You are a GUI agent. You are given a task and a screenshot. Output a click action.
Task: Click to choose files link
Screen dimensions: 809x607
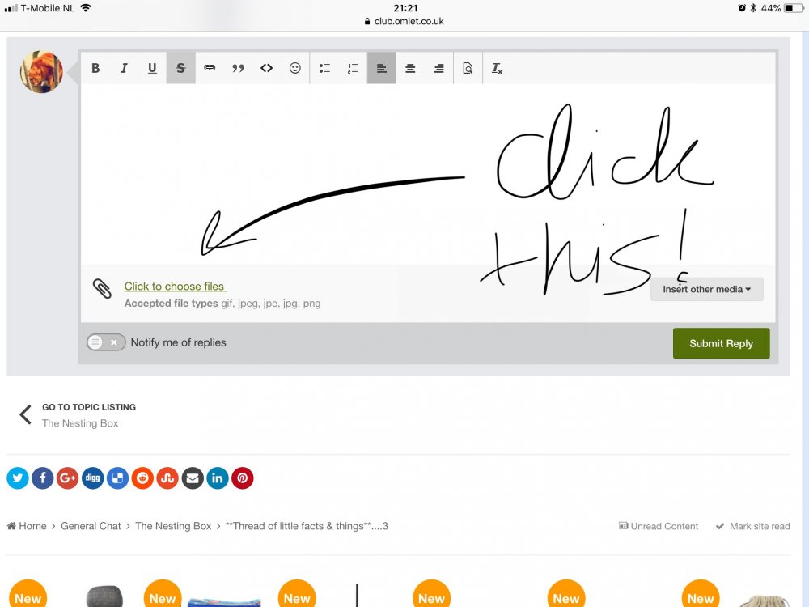[x=175, y=287]
